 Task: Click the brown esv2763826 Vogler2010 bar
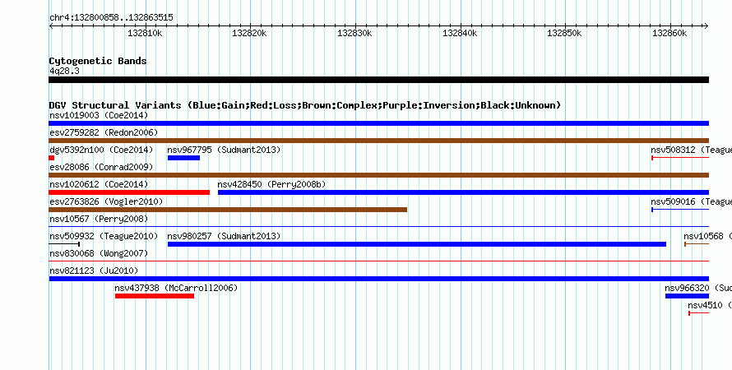pyautogui.click(x=228, y=210)
